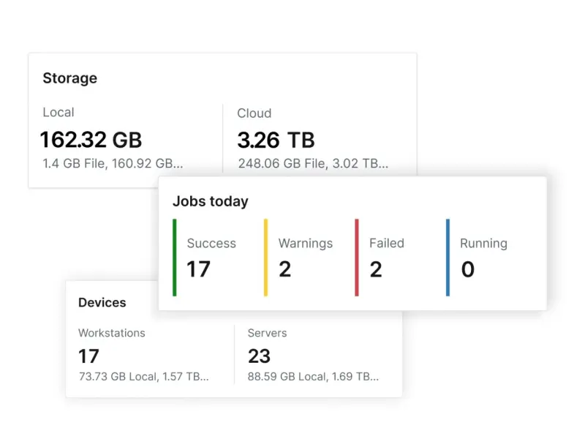
Task: Click the Storage card title
Action: tap(69, 78)
